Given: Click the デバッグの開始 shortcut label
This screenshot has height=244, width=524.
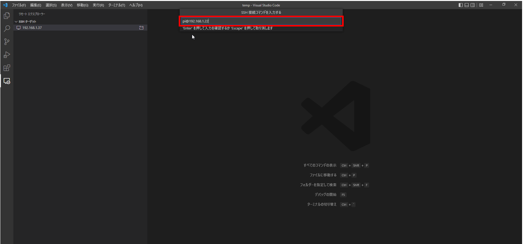Looking at the screenshot, I should point(325,194).
